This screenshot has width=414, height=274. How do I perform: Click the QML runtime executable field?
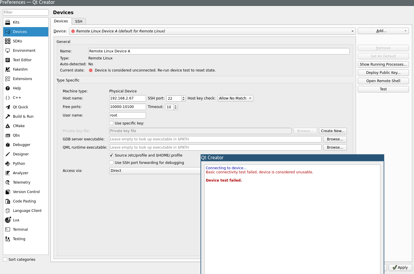point(215,147)
